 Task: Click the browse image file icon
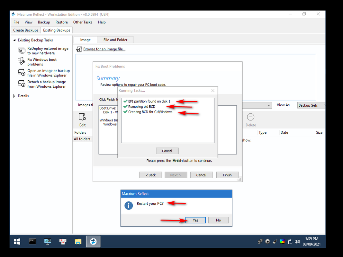(79, 49)
